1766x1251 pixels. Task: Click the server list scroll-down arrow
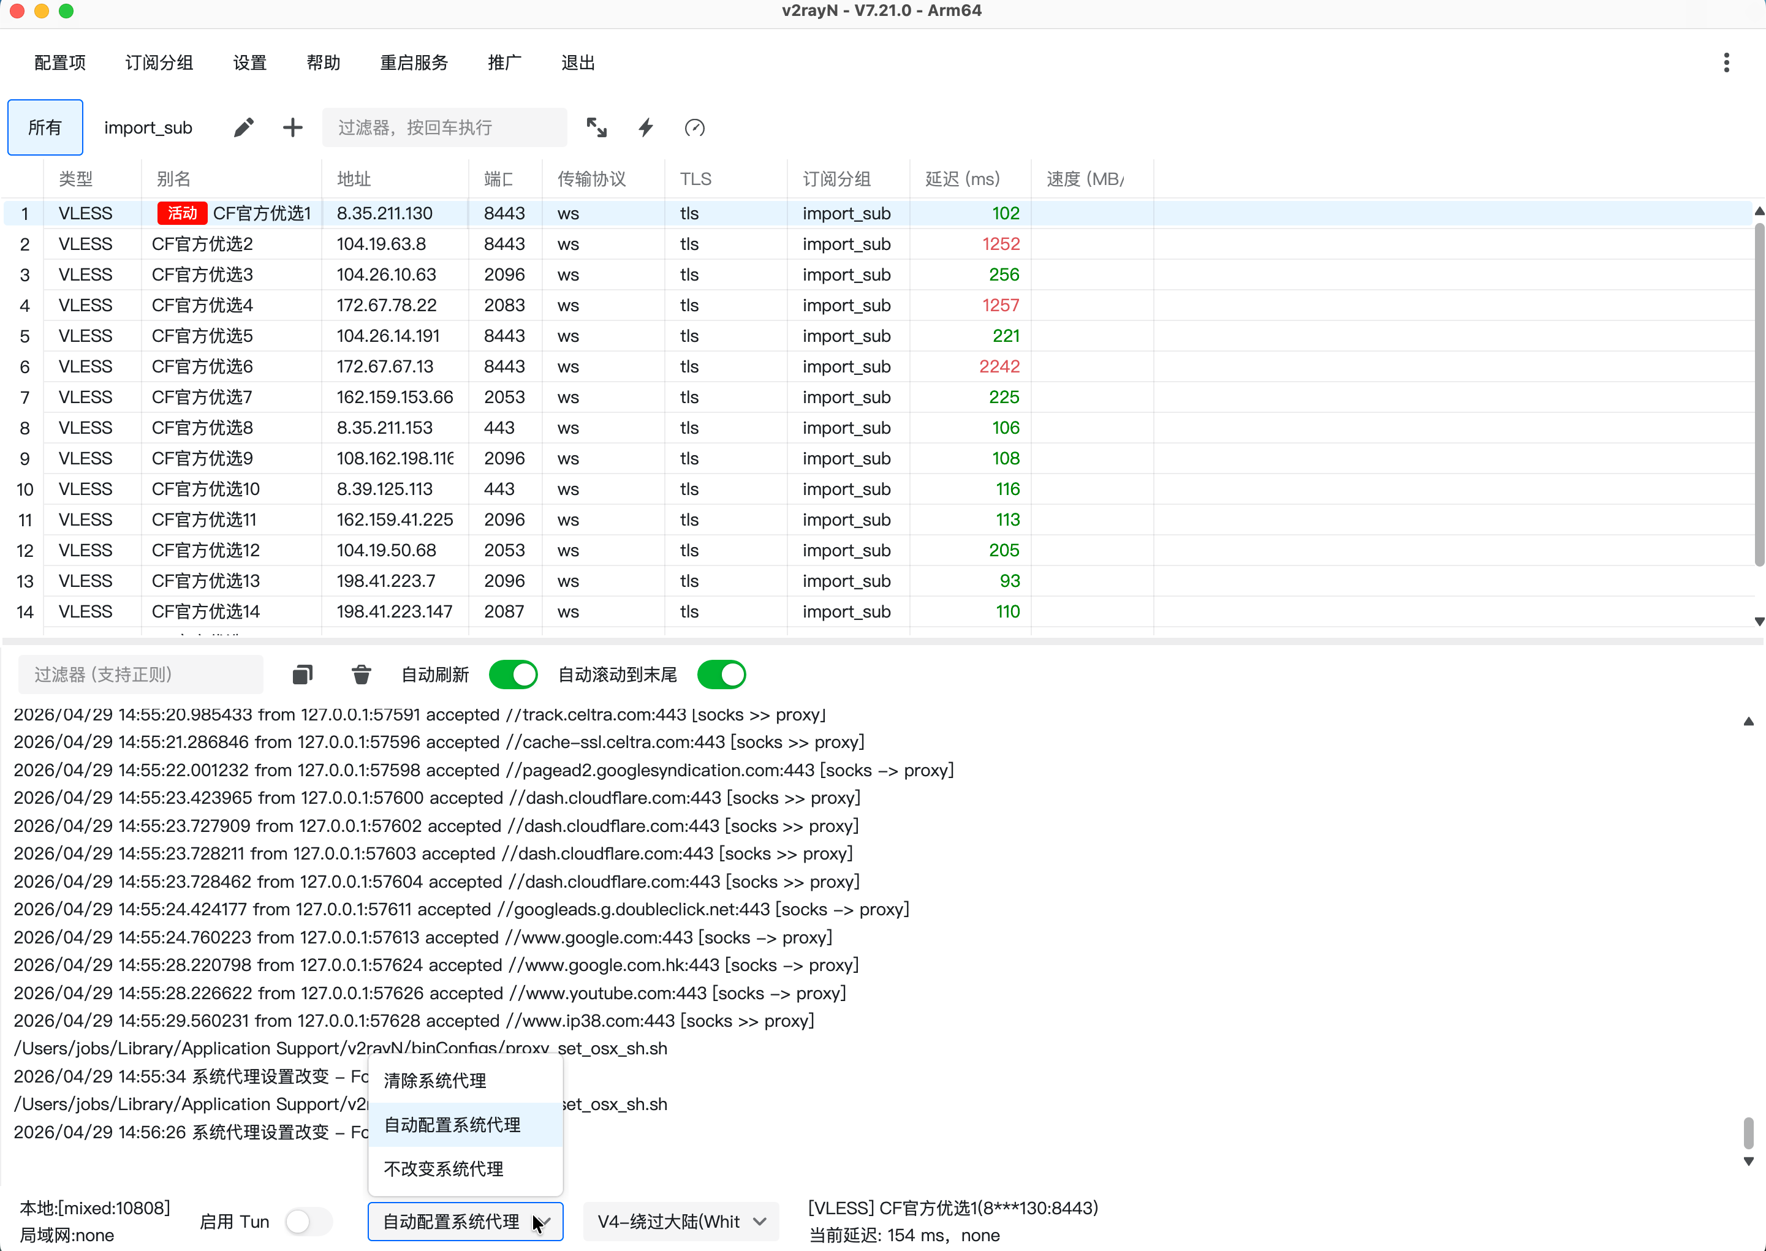coord(1759,621)
